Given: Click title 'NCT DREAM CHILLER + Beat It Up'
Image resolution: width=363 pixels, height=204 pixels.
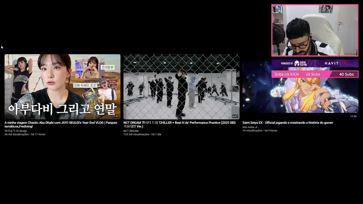Looking at the screenshot, I should coord(180,124).
